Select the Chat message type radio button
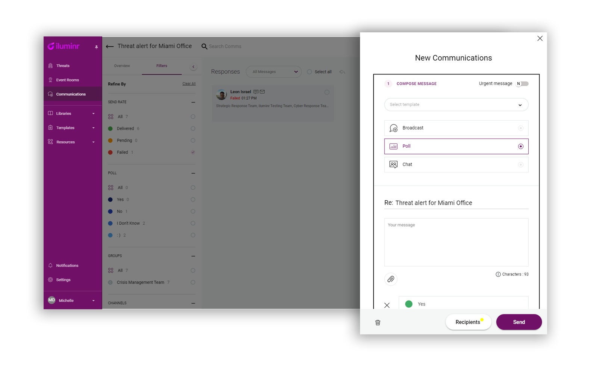 tap(521, 165)
